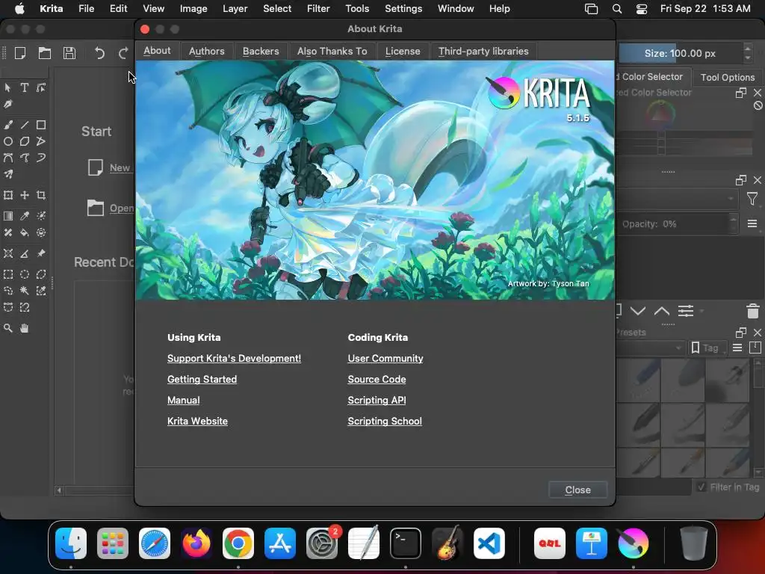Move layer up with the up chevron
Viewport: 765px width, 574px height.
coord(662,311)
